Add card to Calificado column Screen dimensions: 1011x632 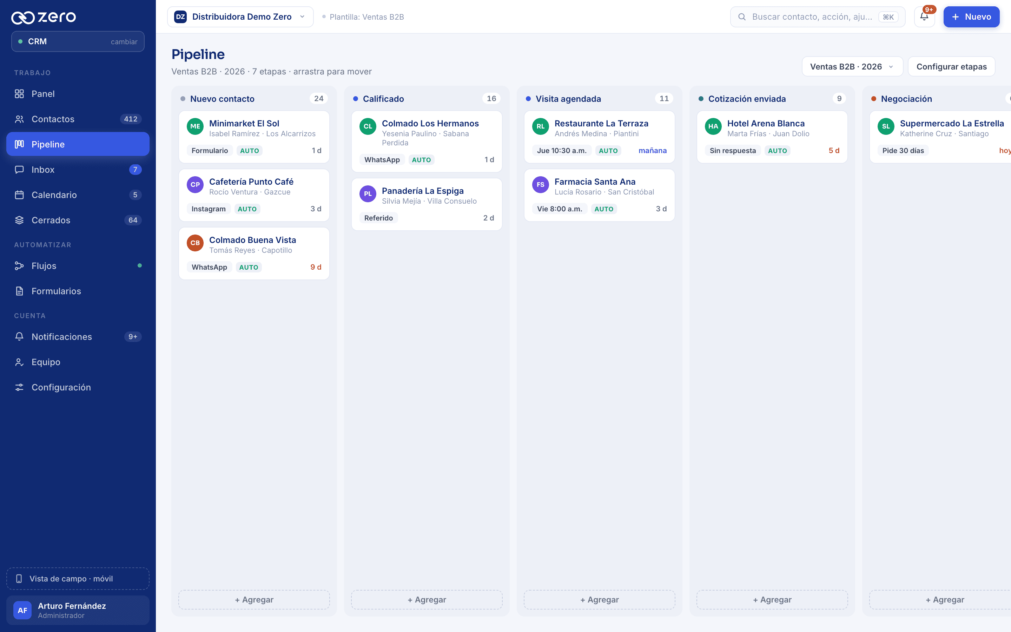[x=427, y=599]
